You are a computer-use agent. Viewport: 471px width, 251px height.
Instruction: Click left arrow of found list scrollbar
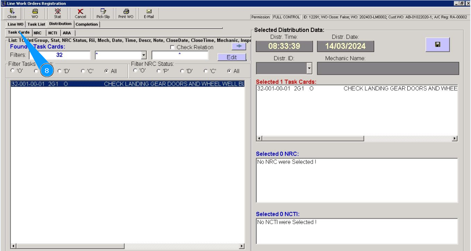point(13,246)
